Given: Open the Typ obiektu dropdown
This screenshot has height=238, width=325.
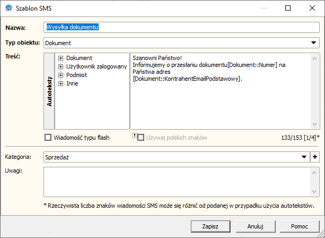Looking at the screenshot, I should (314, 43).
